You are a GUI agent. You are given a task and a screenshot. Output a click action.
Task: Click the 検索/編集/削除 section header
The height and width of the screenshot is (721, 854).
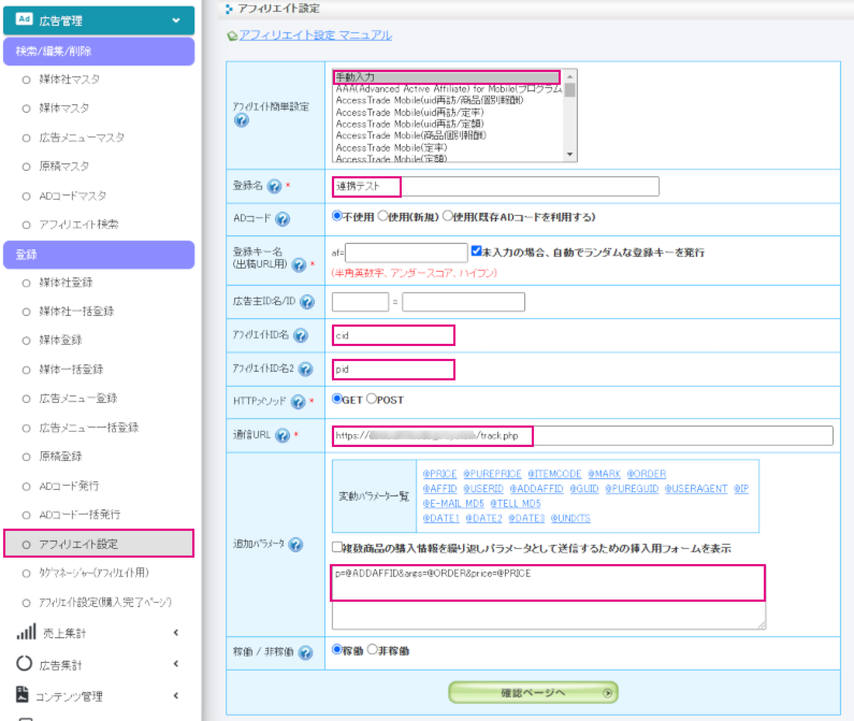point(99,52)
